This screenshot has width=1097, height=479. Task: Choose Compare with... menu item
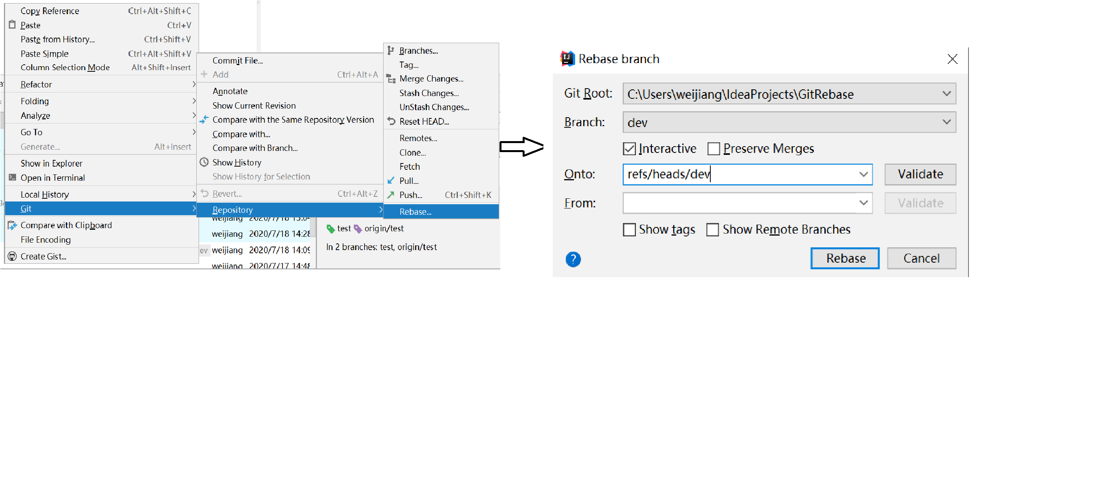click(290, 134)
